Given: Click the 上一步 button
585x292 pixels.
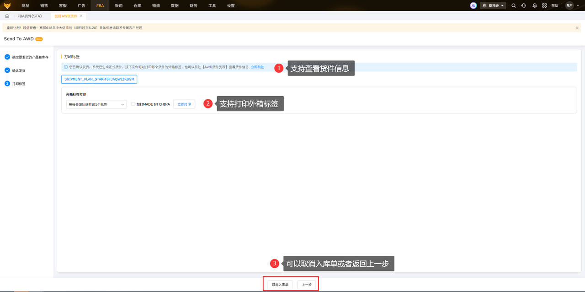Looking at the screenshot, I should 307,285.
